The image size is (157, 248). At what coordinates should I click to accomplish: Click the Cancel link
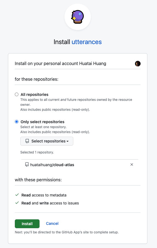[52, 223]
